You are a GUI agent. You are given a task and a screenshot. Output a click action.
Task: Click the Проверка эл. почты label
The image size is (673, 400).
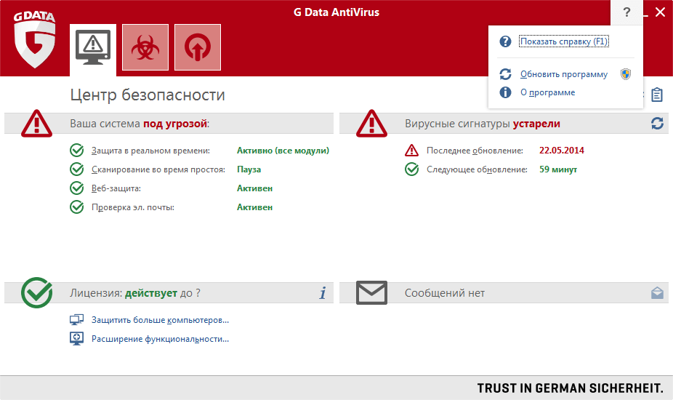[x=132, y=207]
